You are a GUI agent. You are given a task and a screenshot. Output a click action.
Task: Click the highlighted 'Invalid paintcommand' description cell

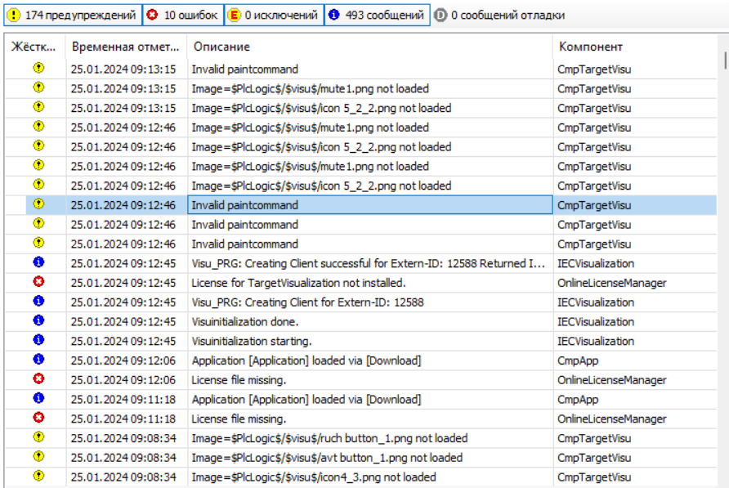(x=370, y=205)
